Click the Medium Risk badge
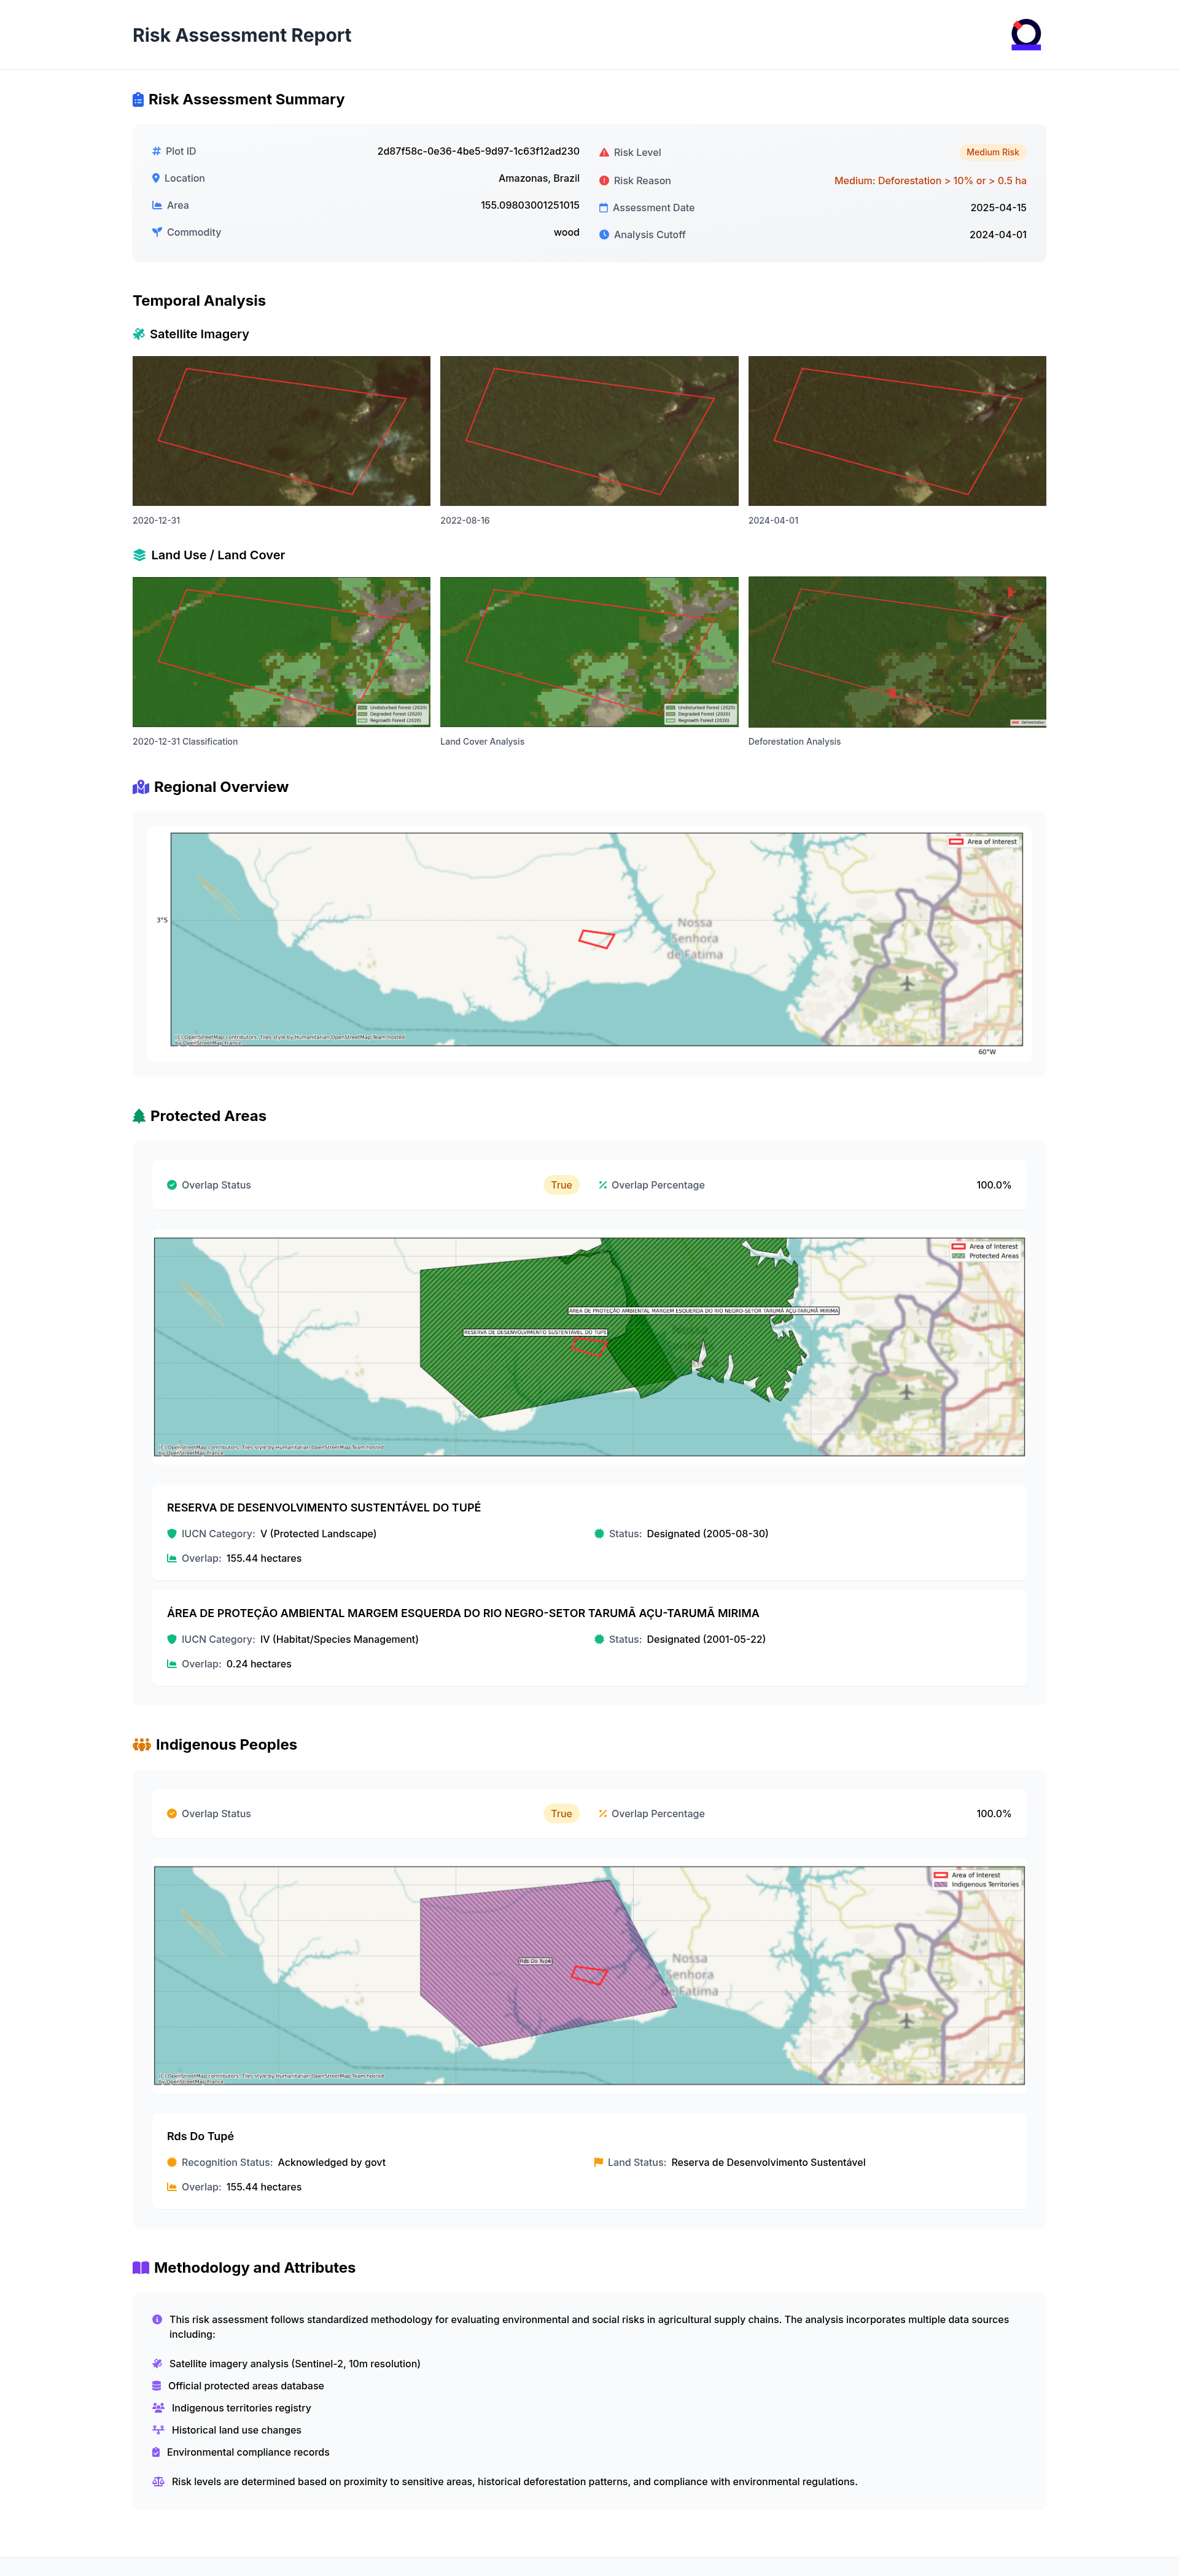Image resolution: width=1179 pixels, height=2576 pixels. (992, 152)
